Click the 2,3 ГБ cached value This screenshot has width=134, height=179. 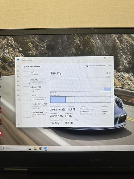pos(68,116)
